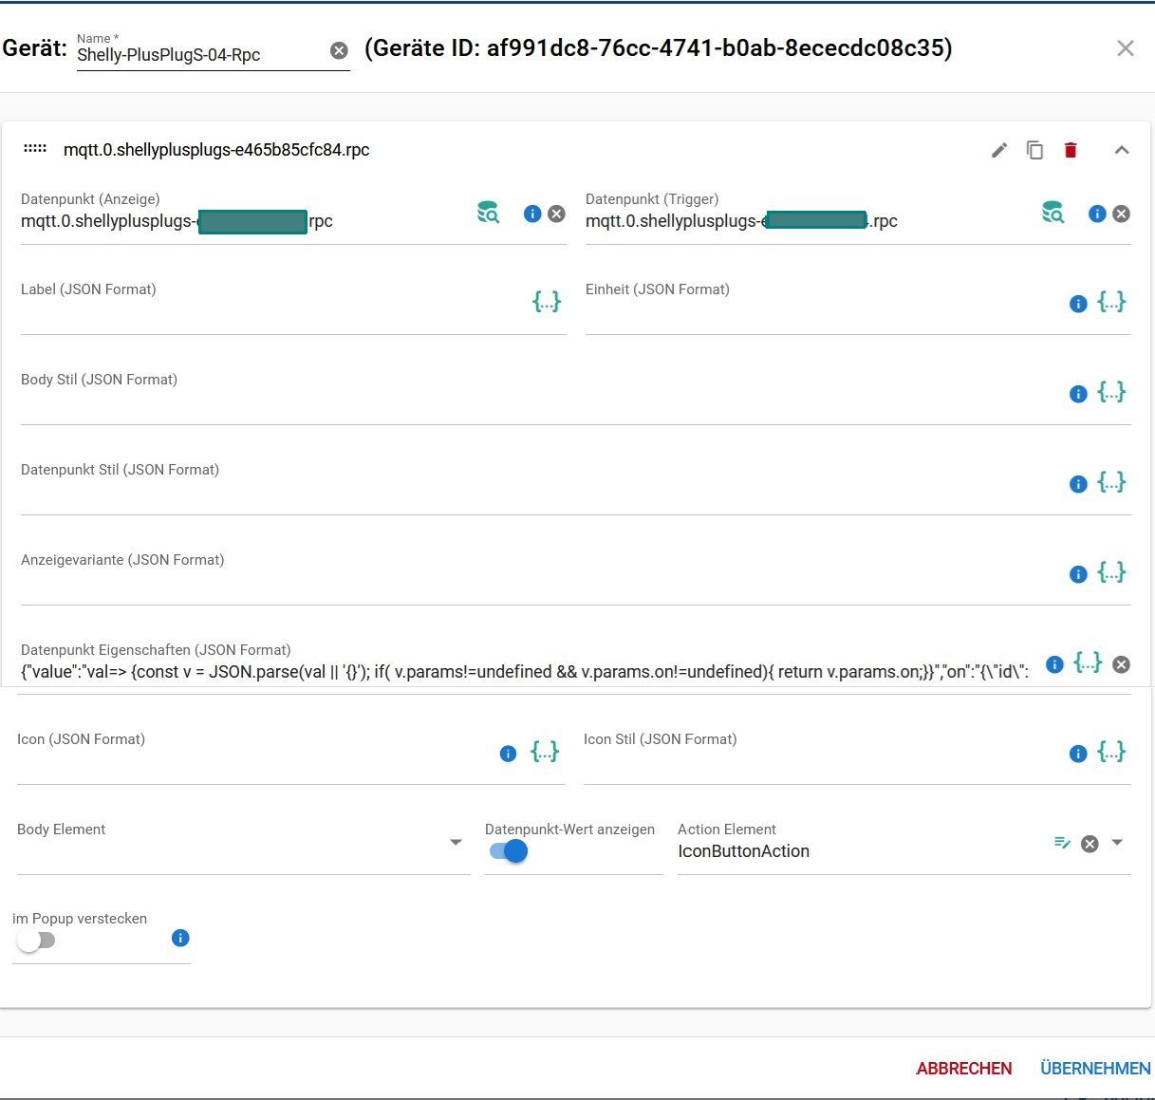The image size is (1155, 1100).
Task: Copy the state using the duplicate icon
Action: [1034, 150]
